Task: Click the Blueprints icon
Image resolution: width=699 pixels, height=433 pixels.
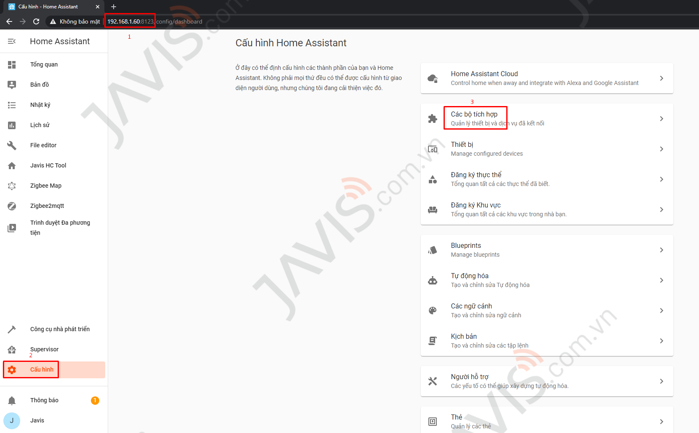Action: coord(433,250)
